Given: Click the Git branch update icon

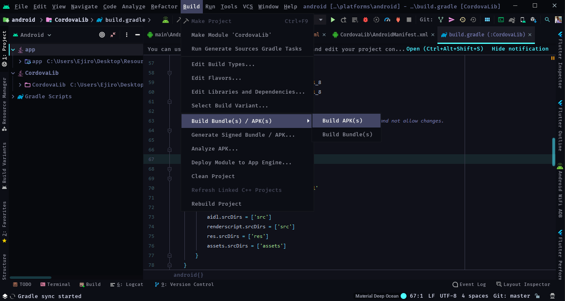Looking at the screenshot, I should point(441,20).
